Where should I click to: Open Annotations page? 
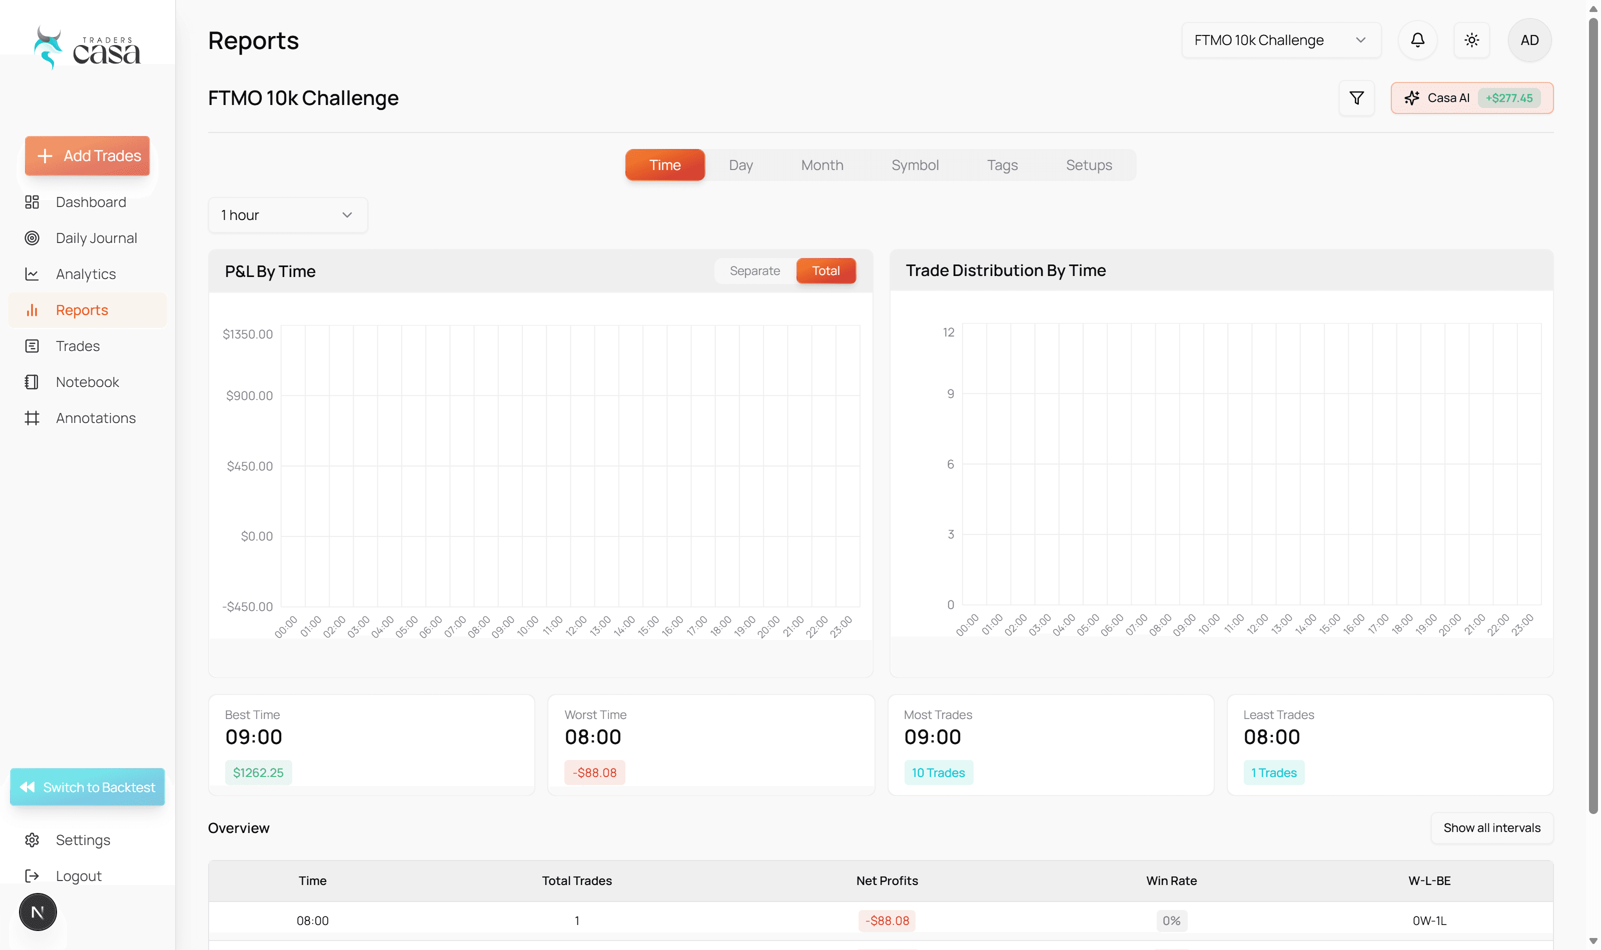87,418
